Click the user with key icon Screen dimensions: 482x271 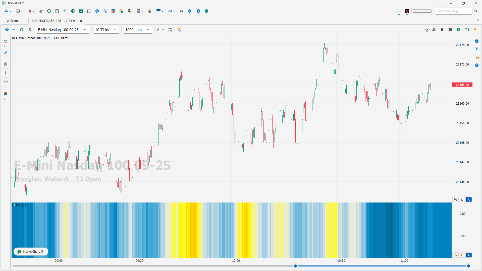point(129,11)
